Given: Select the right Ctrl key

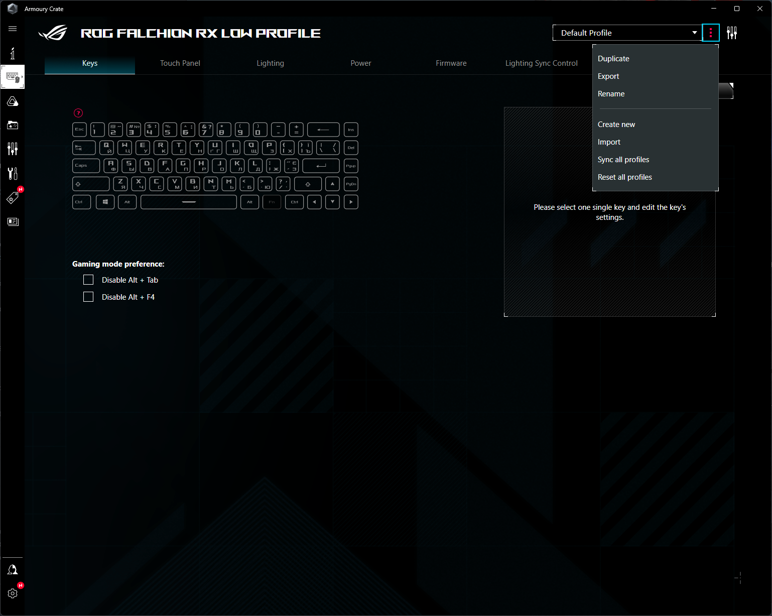Looking at the screenshot, I should 295,202.
